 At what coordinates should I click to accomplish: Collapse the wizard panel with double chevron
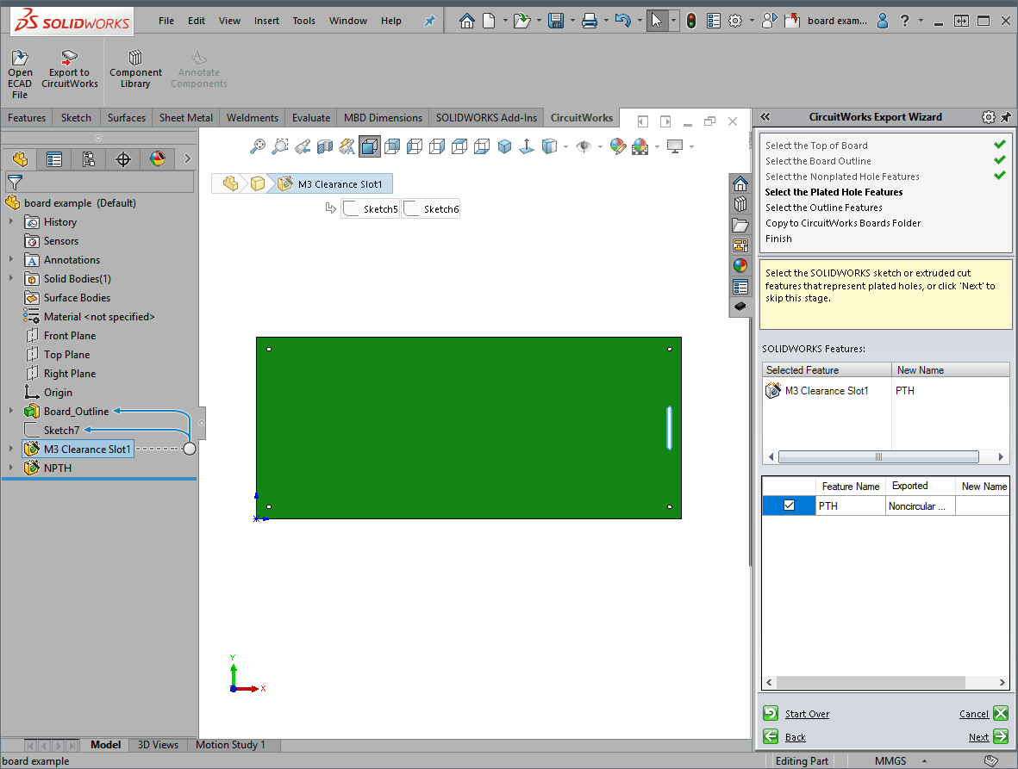pos(765,117)
